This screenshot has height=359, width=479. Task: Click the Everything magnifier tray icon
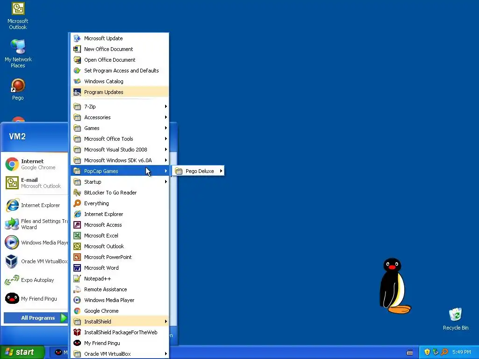(x=444, y=352)
